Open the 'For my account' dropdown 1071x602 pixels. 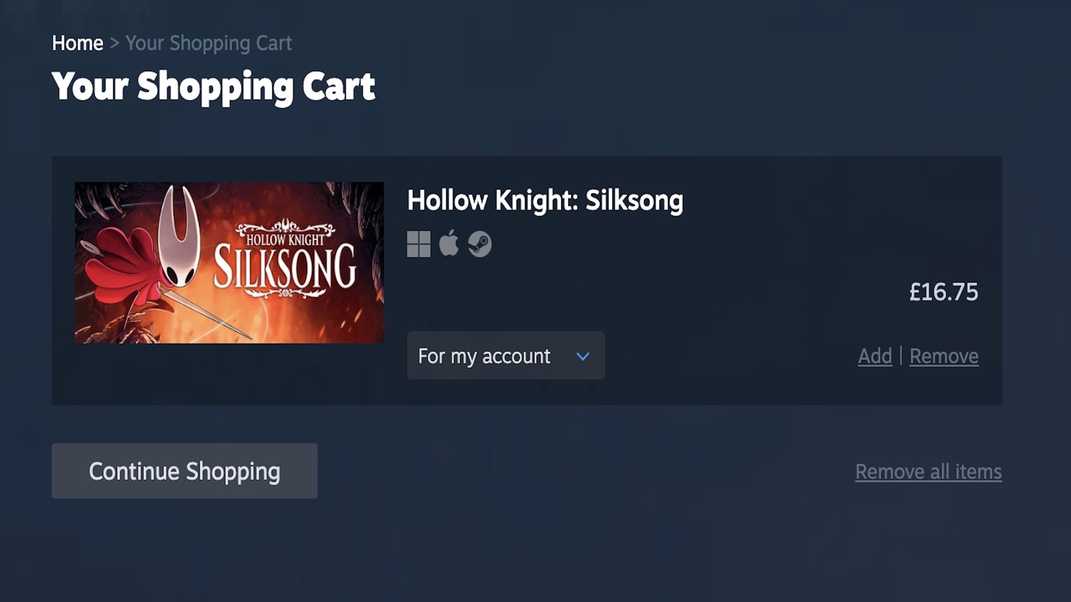click(x=505, y=356)
